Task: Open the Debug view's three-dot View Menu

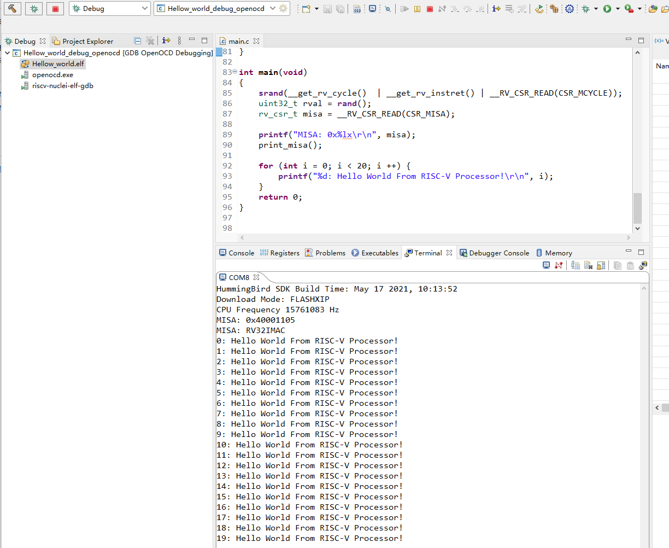Action: pyautogui.click(x=179, y=40)
